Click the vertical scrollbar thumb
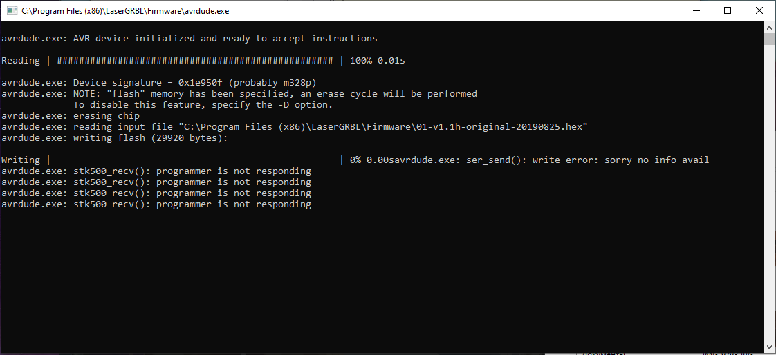Image resolution: width=776 pixels, height=355 pixels. (769, 39)
